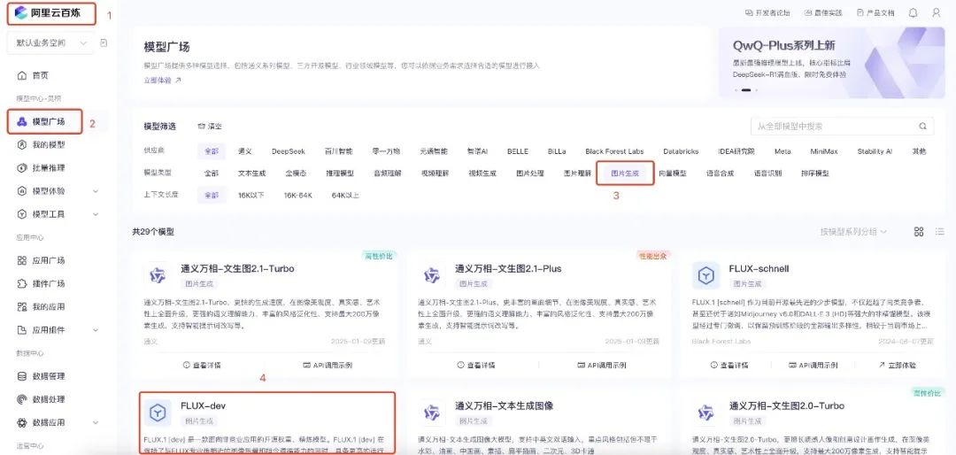Viewport: 956px width, 455px height.
Task: Click the 数据应用 sidebar icon
Action: (x=22, y=423)
